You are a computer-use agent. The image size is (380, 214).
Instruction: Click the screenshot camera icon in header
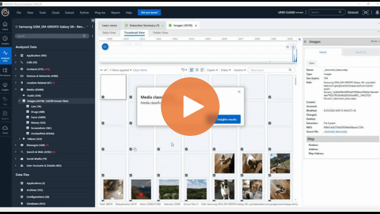pyautogui.click(x=366, y=12)
